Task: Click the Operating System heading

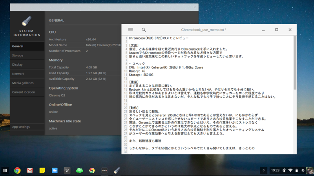Action: pyautogui.click(x=64, y=88)
